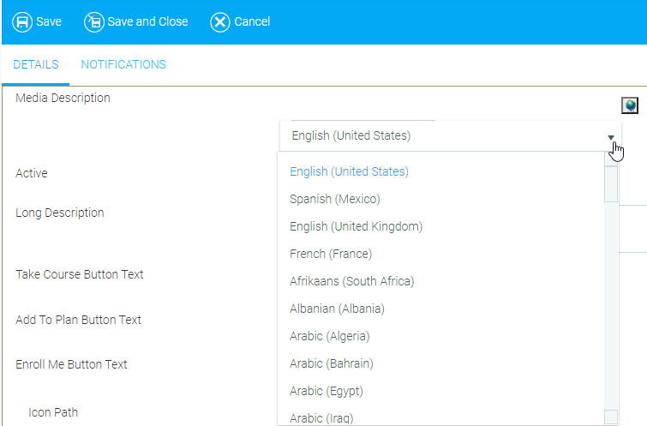The height and width of the screenshot is (426, 647).
Task: Choose English (United Kingdom) option
Action: pyautogui.click(x=356, y=226)
